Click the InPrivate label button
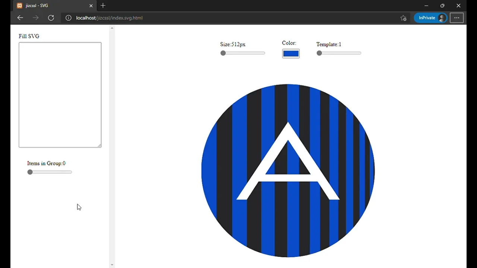 [x=427, y=17]
